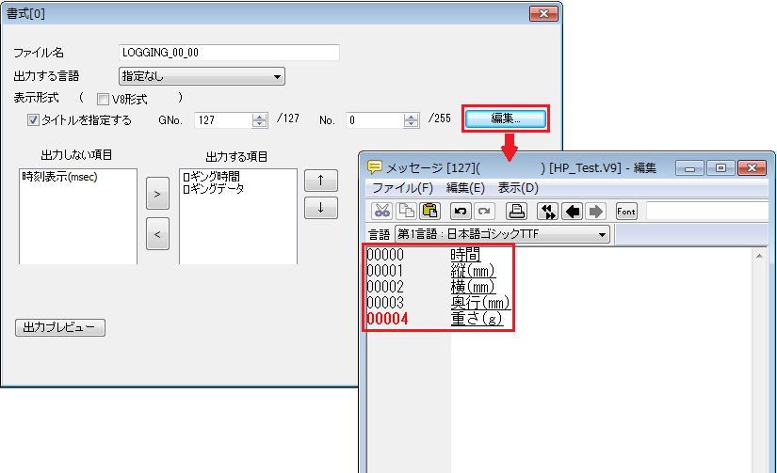777x473 pixels.
Task: Click the Paste clipboard icon
Action: pos(429,211)
